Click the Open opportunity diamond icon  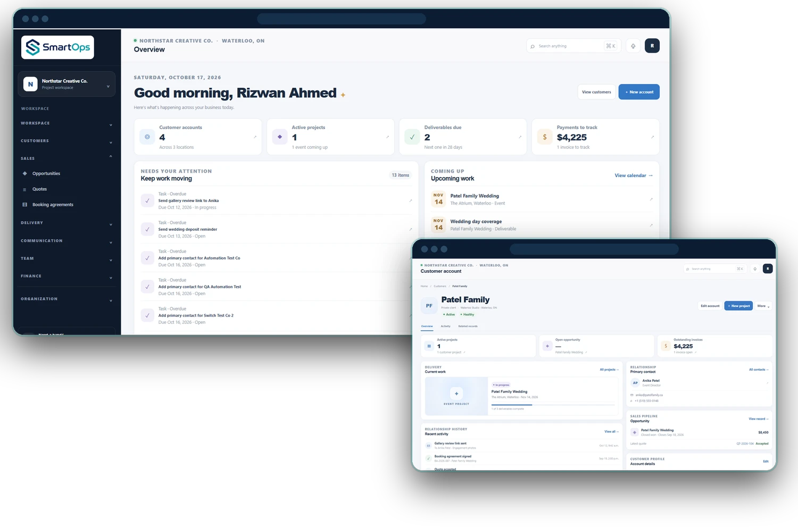547,346
